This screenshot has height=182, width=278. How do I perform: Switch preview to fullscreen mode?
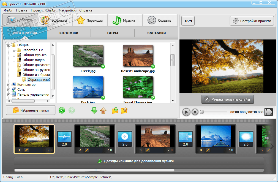269,112
